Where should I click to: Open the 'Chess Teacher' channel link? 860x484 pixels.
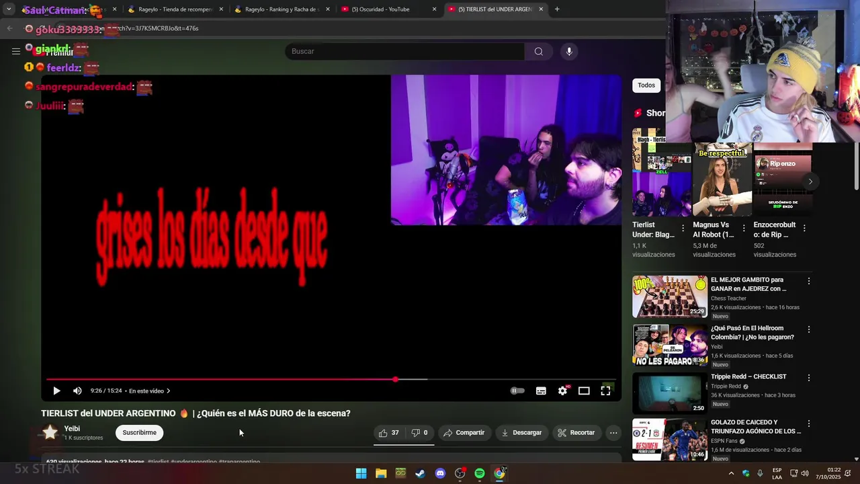pos(728,298)
